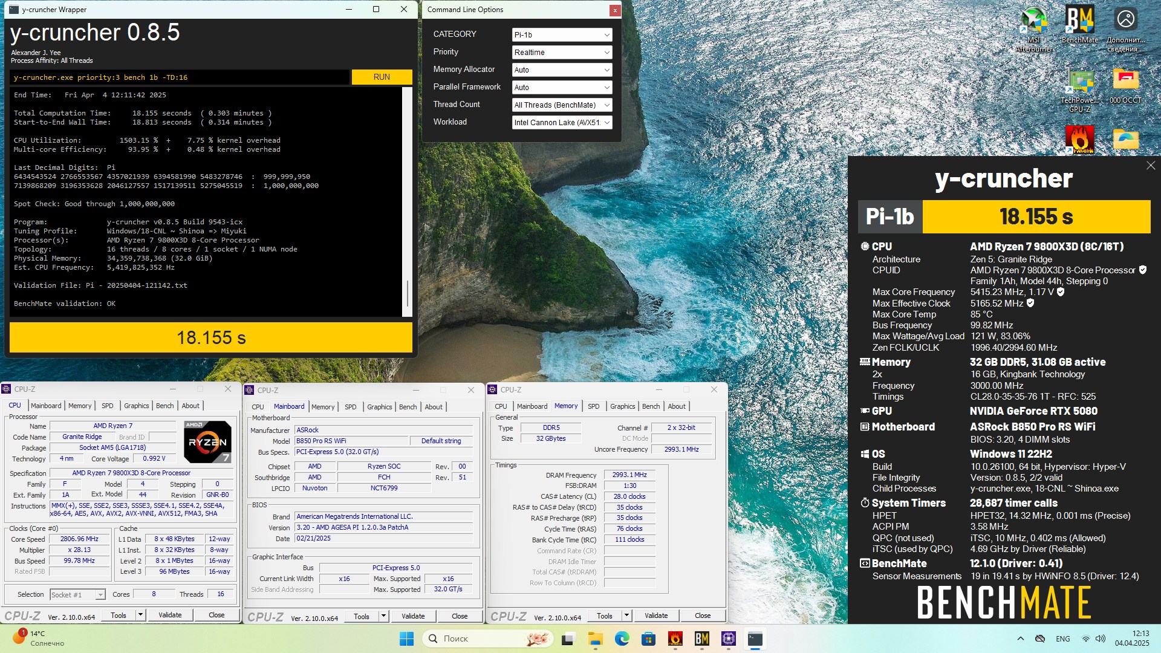Switch to Graphics tab in CPU-Z Mainboard window
The height and width of the screenshot is (653, 1161).
point(380,407)
